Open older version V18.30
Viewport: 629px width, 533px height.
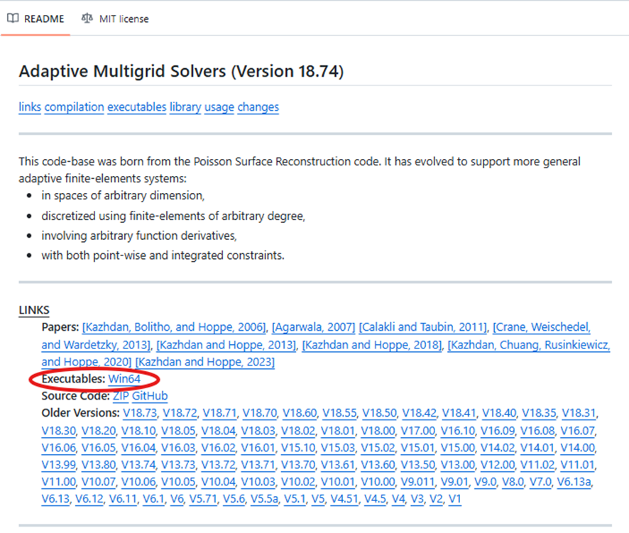pos(58,431)
